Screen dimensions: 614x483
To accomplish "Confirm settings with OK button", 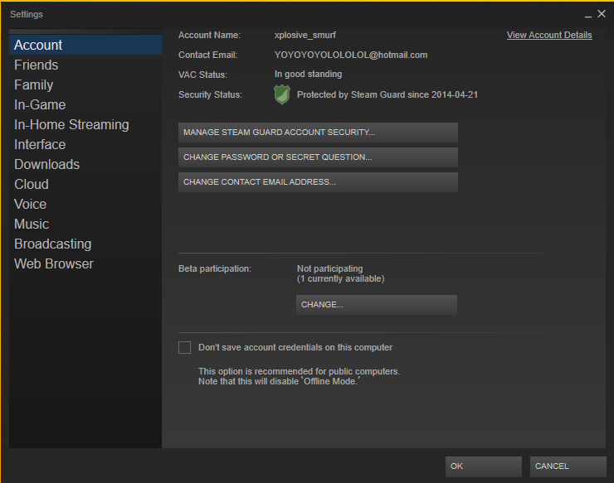I will [484, 466].
